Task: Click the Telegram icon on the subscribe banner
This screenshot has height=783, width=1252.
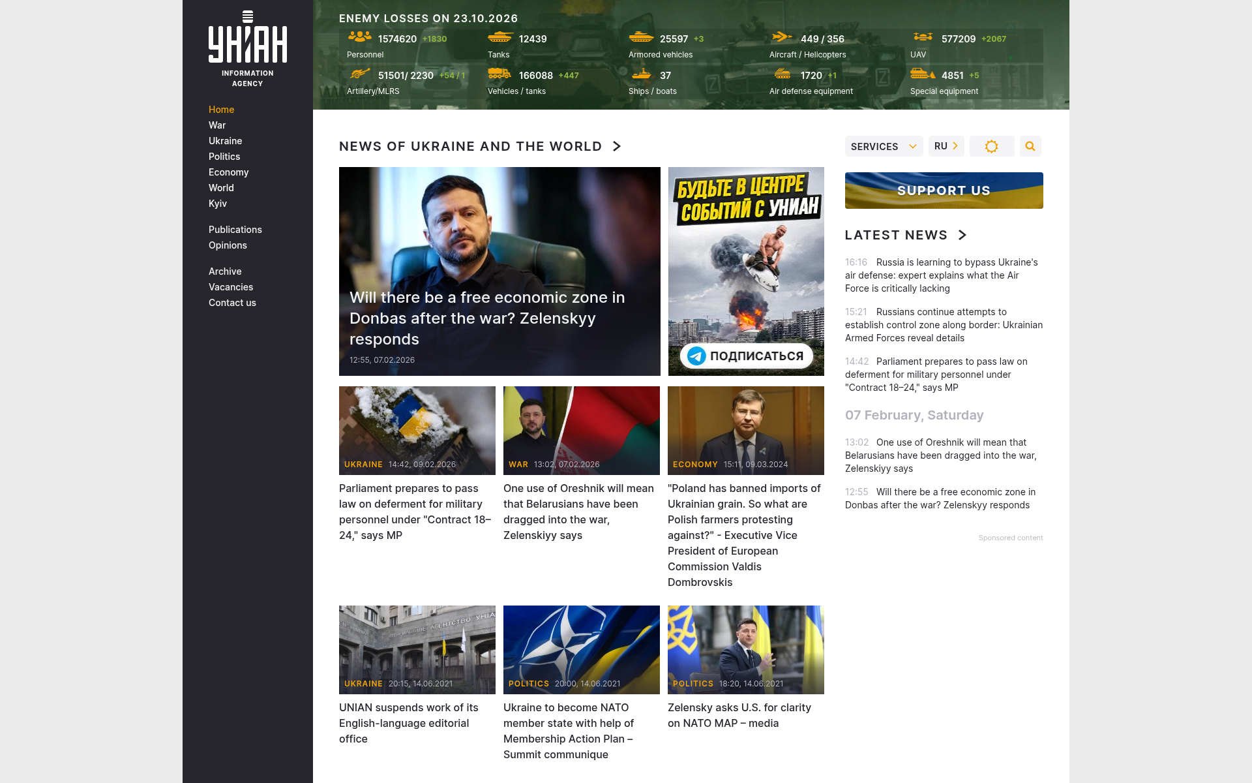Action: 696,356
